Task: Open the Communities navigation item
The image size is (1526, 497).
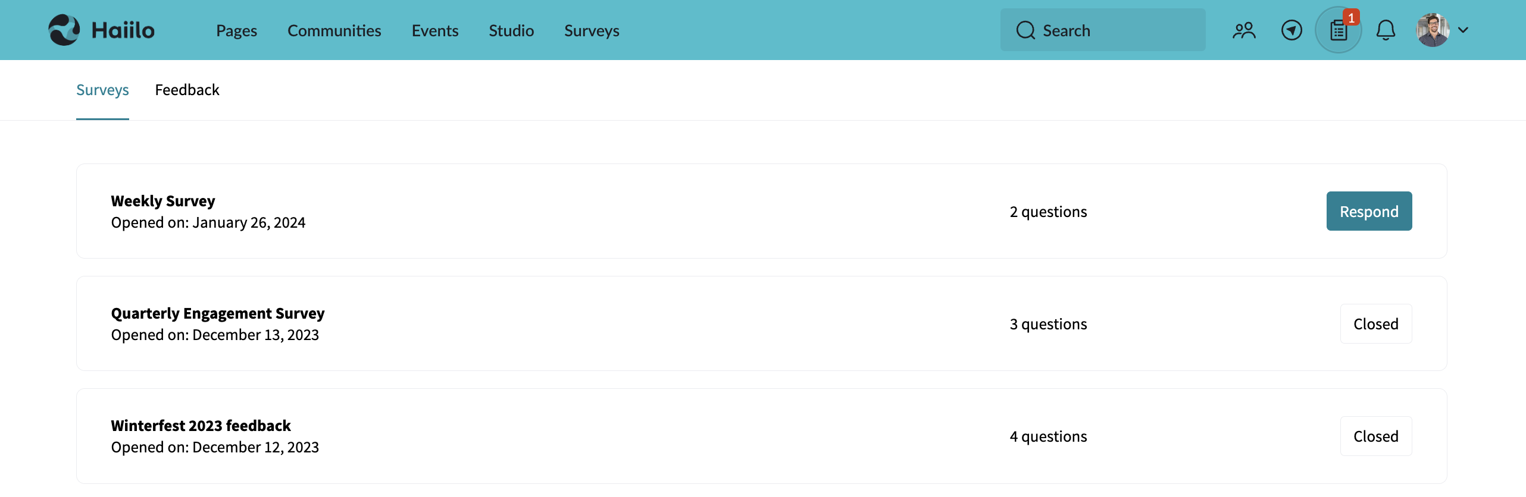Action: pyautogui.click(x=334, y=30)
